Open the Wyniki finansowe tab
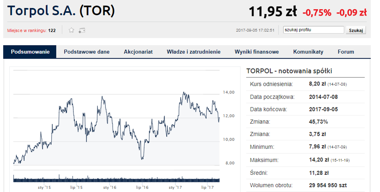The height and width of the screenshot is (192, 380). (x=257, y=52)
